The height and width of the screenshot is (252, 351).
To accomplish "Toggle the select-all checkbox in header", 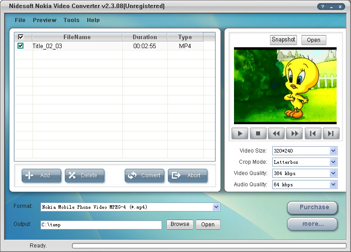I will tap(21, 37).
